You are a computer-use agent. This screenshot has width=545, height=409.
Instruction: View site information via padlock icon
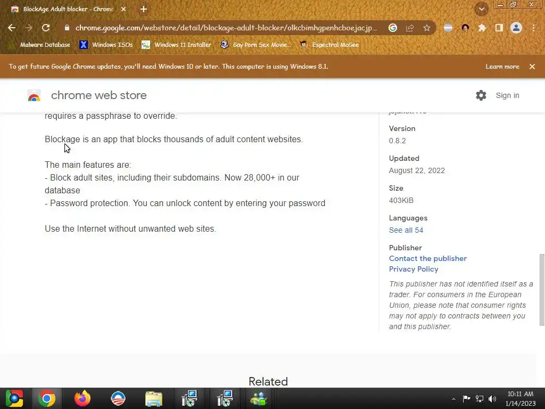click(67, 28)
